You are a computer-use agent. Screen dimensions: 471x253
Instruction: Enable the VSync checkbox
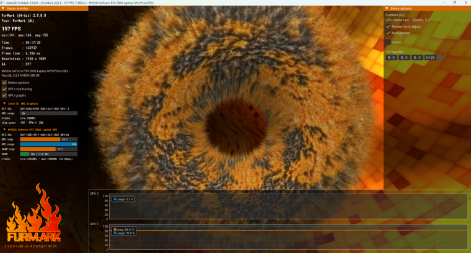(388, 42)
